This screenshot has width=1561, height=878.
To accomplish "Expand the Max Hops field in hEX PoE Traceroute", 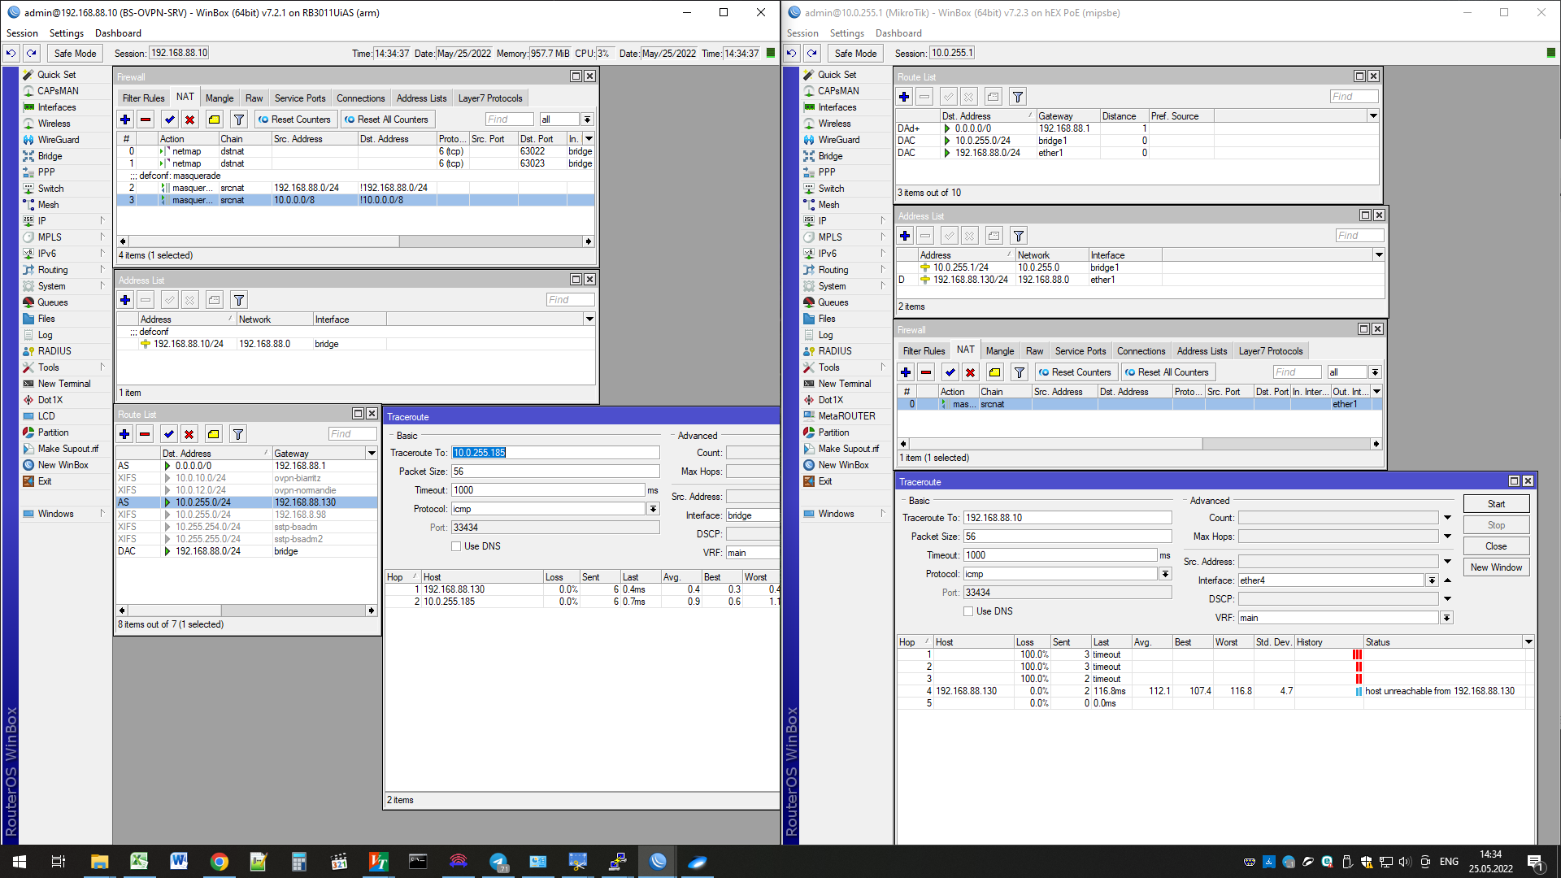I will pos(1447,537).
